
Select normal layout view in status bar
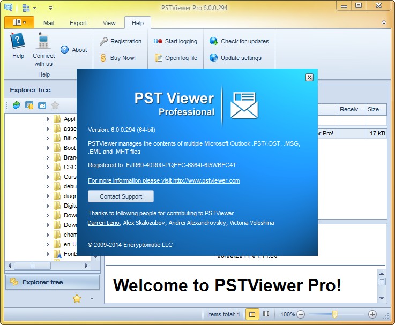[252, 314]
